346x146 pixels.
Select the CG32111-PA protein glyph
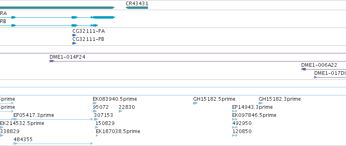pyautogui.click(x=74, y=35)
